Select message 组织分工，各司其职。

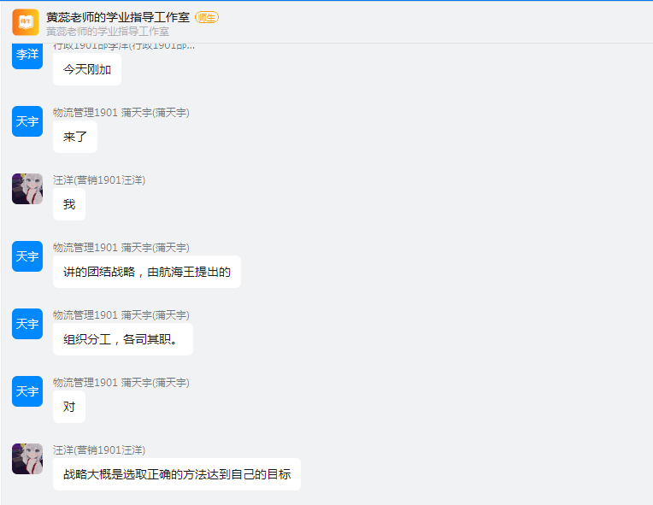(x=123, y=339)
